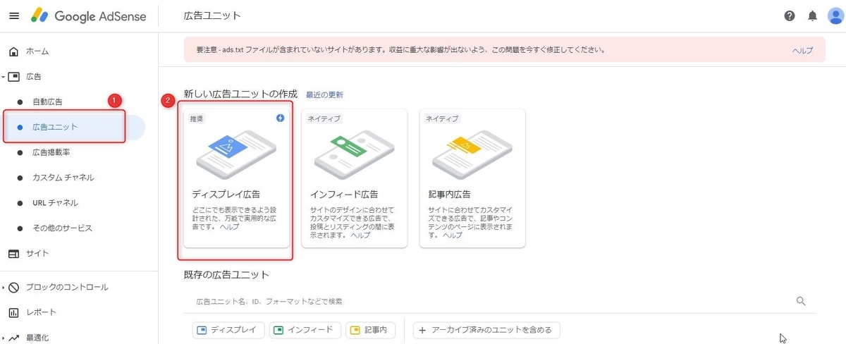Open the hamburger main menu
The width and height of the screenshot is (846, 344).
[x=14, y=16]
